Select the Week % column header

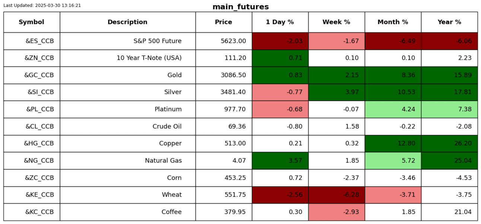(336, 22)
